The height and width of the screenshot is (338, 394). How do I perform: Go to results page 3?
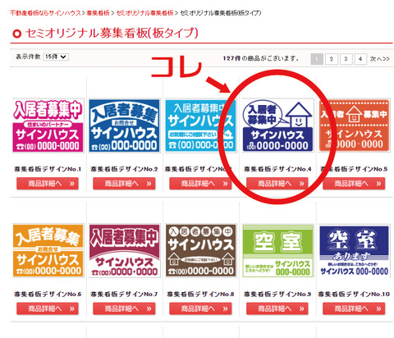(346, 59)
